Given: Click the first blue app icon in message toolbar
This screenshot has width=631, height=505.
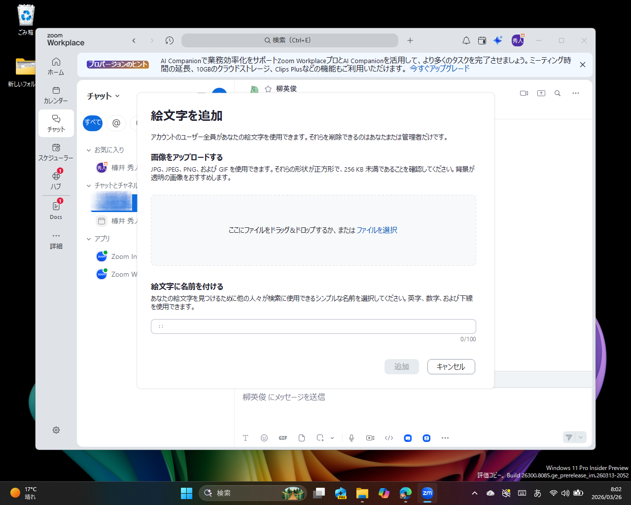Looking at the screenshot, I should coord(408,438).
